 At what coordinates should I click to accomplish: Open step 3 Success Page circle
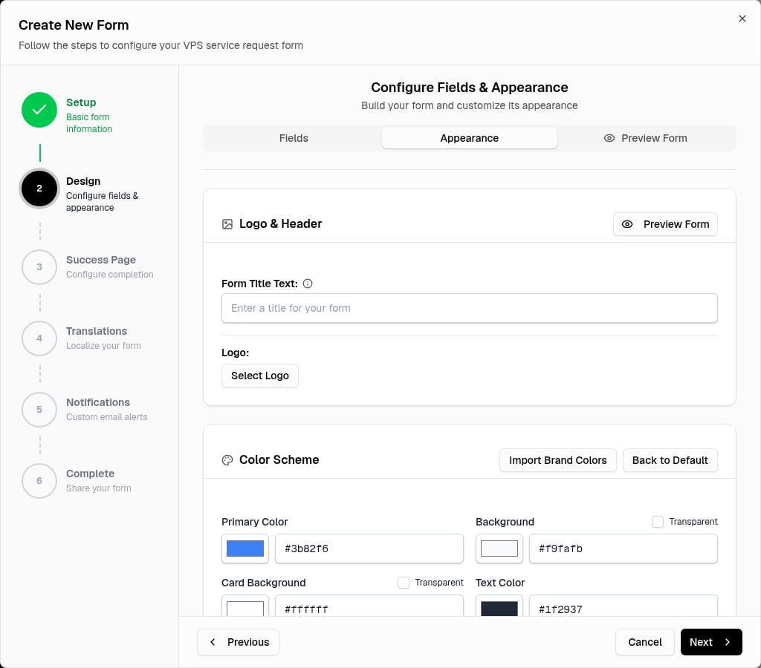pyautogui.click(x=39, y=267)
